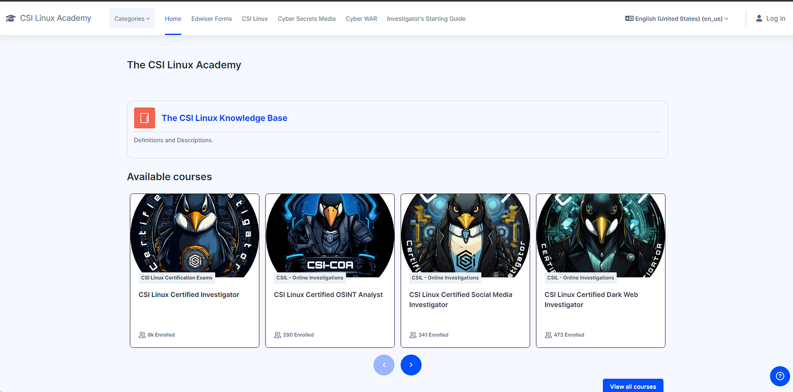The image size is (793, 392).
Task: Click the CSI Linux Certification Exams category tag
Action: coord(177,278)
